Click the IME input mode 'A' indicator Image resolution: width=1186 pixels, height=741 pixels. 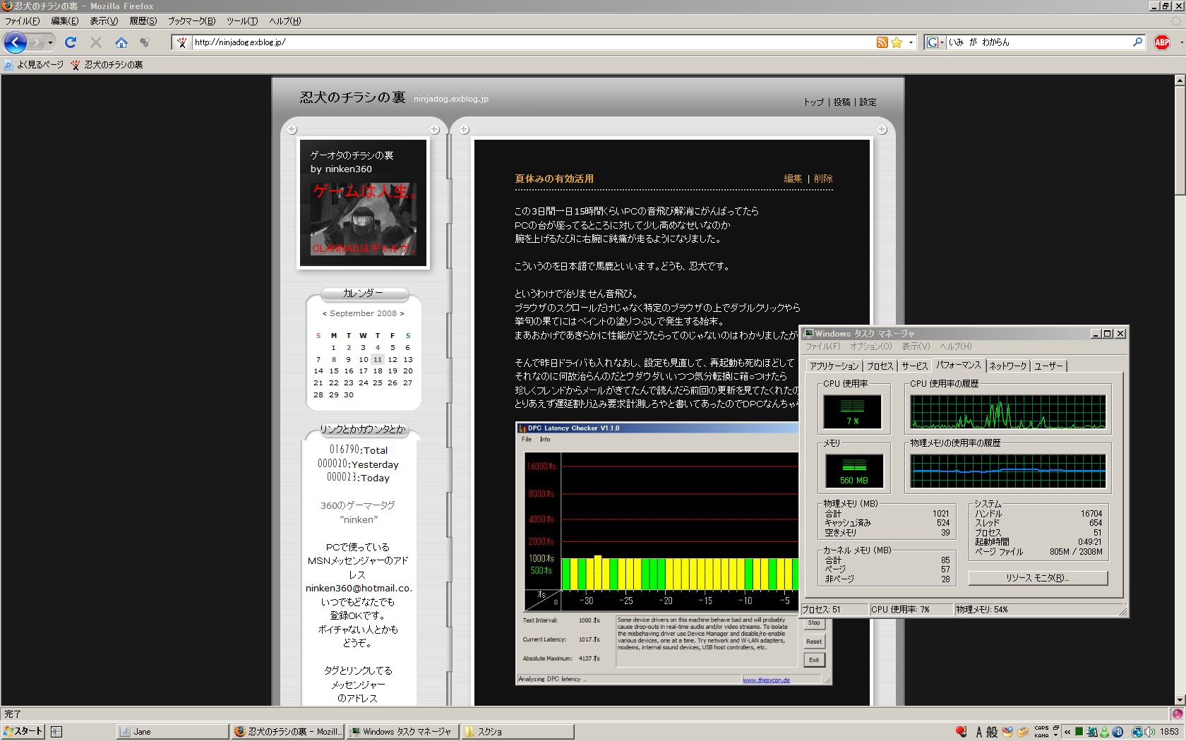(979, 732)
